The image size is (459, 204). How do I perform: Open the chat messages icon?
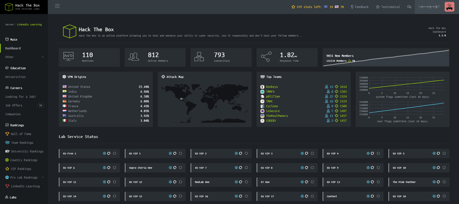click(409, 7)
